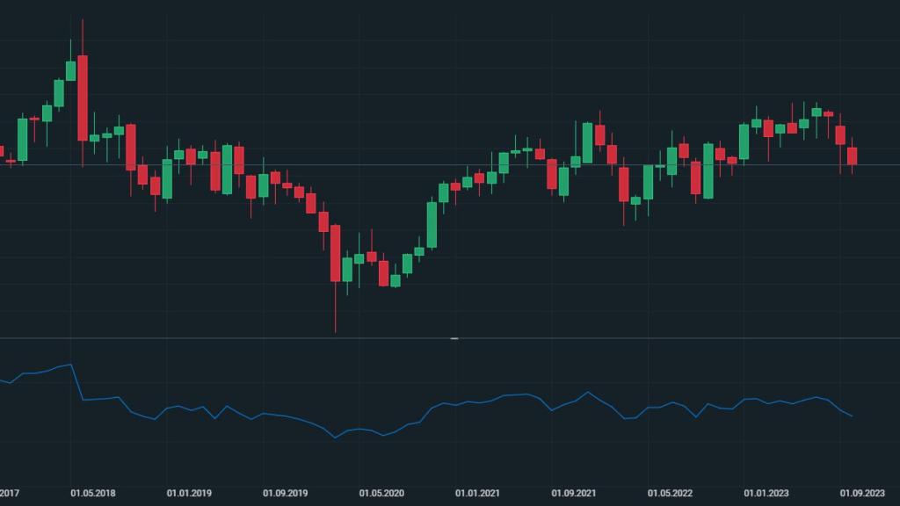900x506 pixels.
Task: Select the tallest red candle near 01.05.2018
Action: click(83, 98)
